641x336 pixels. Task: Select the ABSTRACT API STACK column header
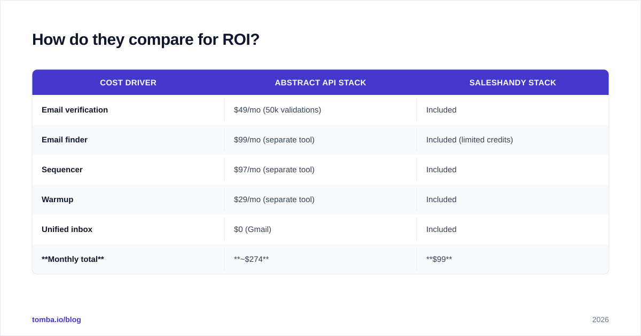point(320,83)
